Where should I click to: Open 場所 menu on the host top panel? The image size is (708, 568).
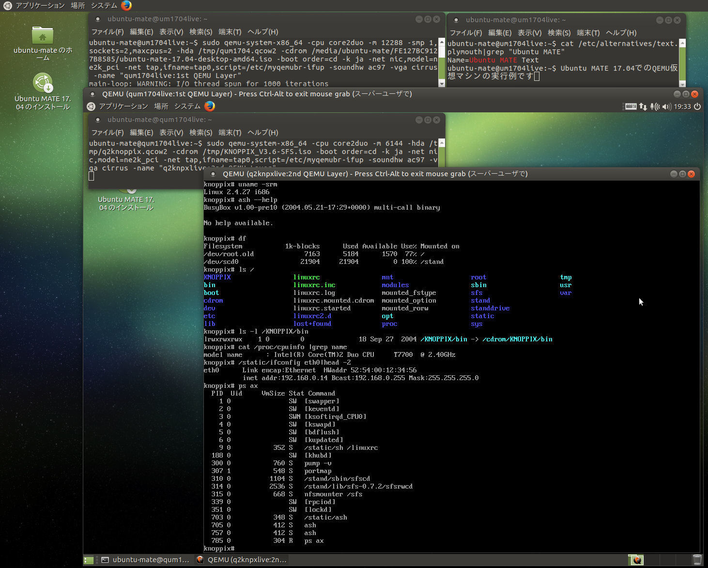[x=77, y=5]
